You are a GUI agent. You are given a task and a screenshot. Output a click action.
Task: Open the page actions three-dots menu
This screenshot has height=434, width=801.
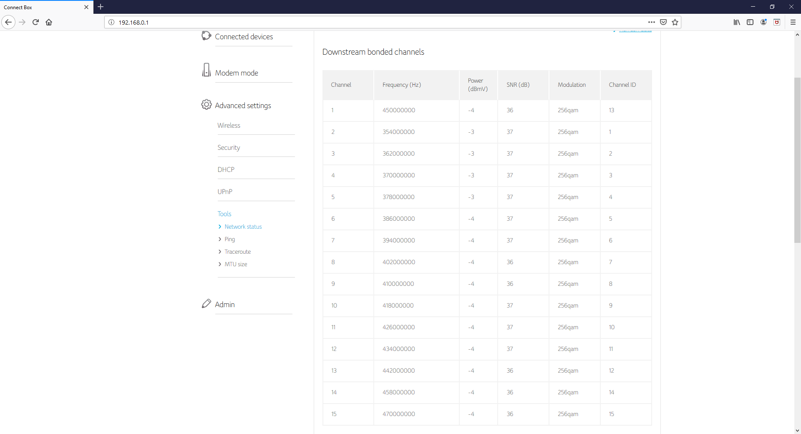tap(651, 22)
